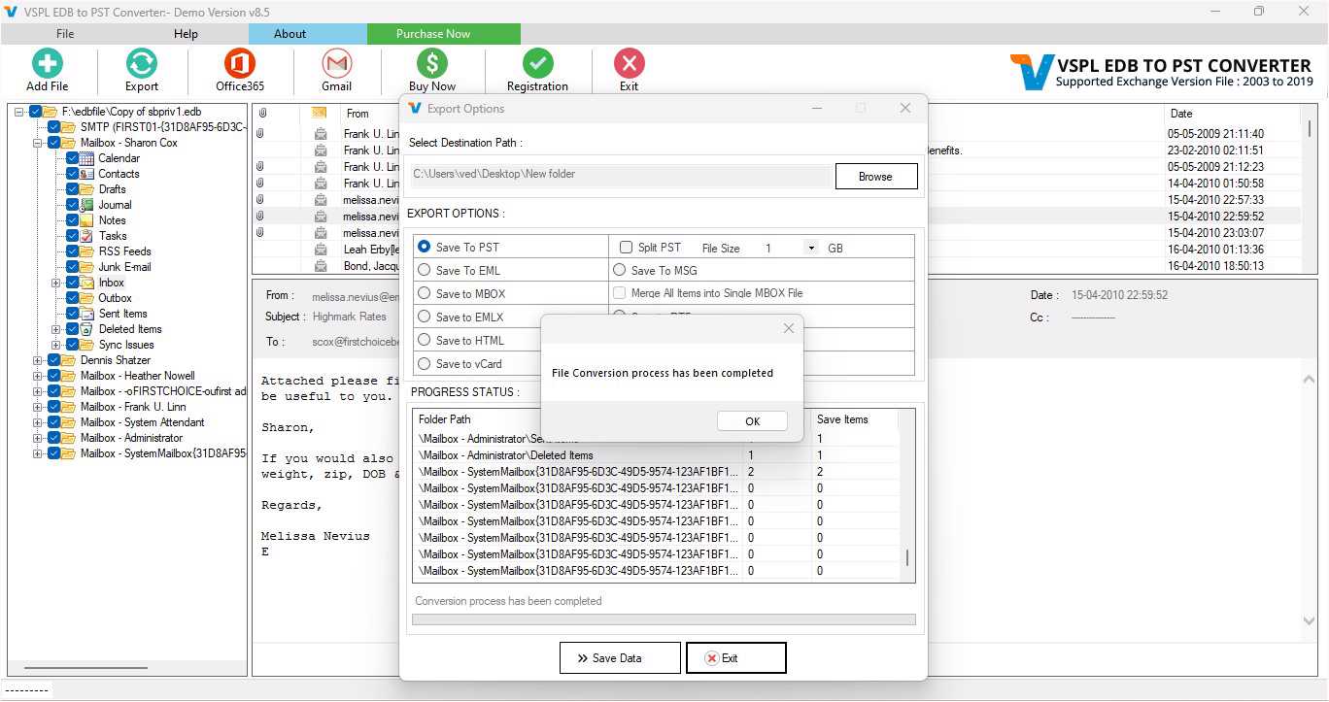Screen dimensions: 1329x702
Task: Expand the Inbox folder node
Action: [x=56, y=283]
